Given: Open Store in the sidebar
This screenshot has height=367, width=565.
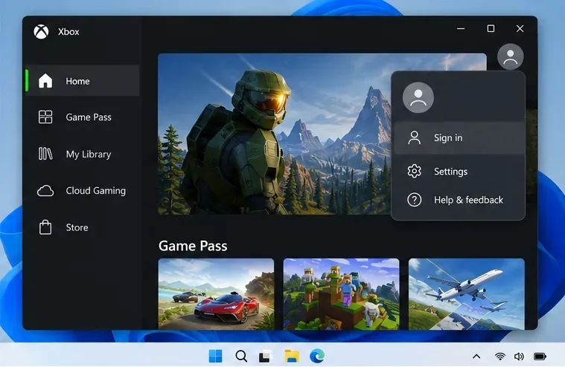Looking at the screenshot, I should (83, 227).
